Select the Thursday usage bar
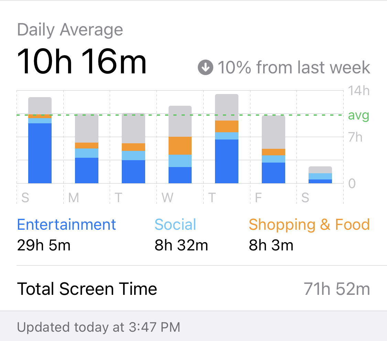Viewport: 387px width, 341px height. [227, 138]
